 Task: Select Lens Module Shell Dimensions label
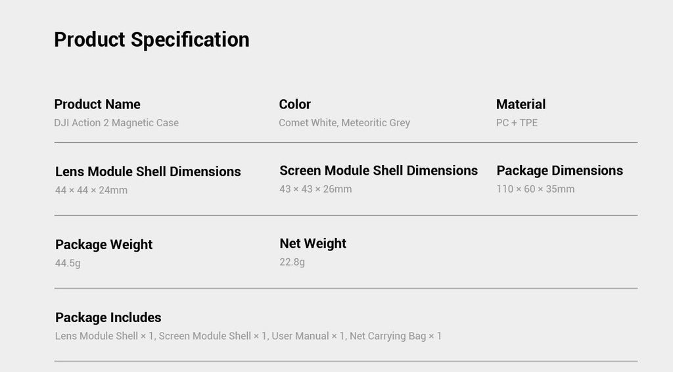point(148,172)
